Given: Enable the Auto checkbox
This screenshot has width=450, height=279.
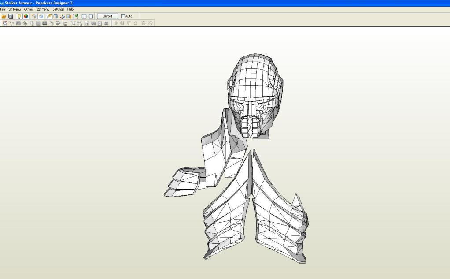Looking at the screenshot, I should point(123,16).
